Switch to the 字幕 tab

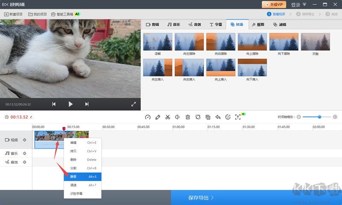[x=216, y=24]
